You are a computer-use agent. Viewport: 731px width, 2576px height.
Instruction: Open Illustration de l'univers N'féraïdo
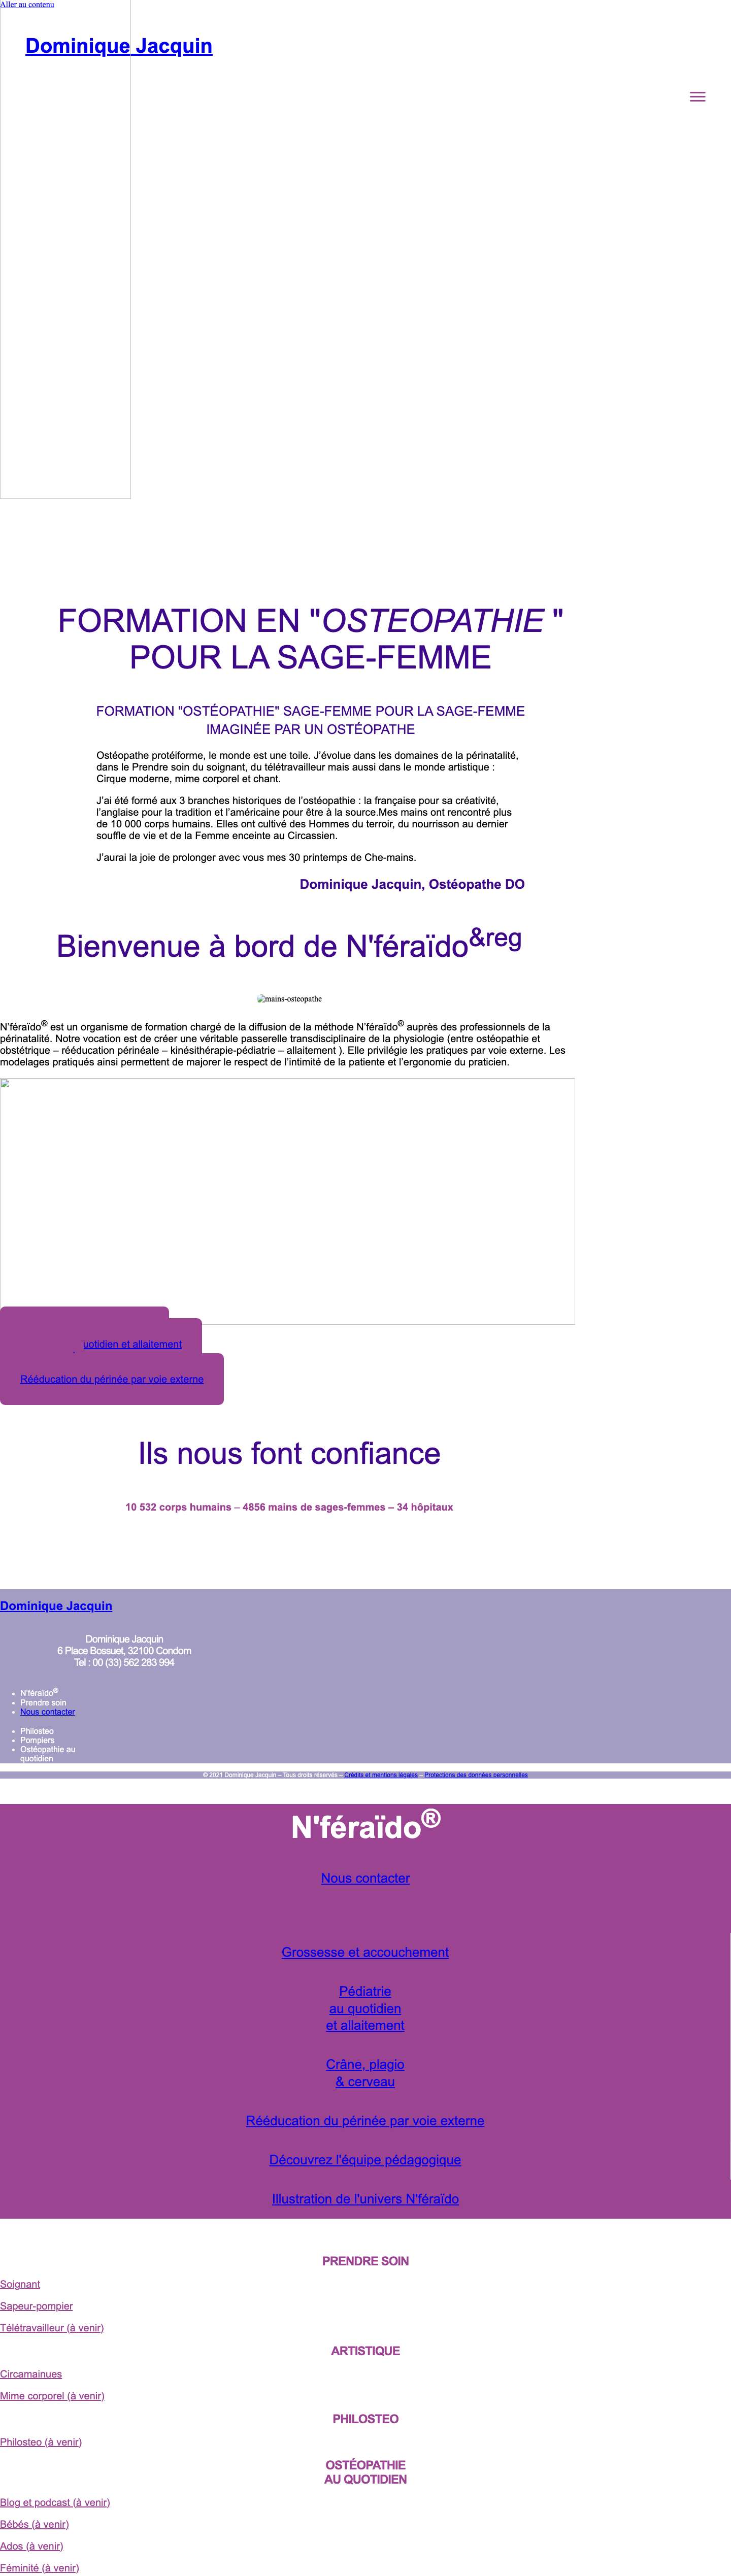pos(365,2199)
